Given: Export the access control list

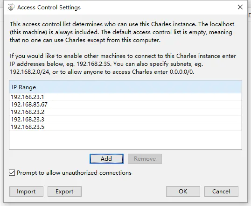Looking at the screenshot, I should [x=64, y=192].
